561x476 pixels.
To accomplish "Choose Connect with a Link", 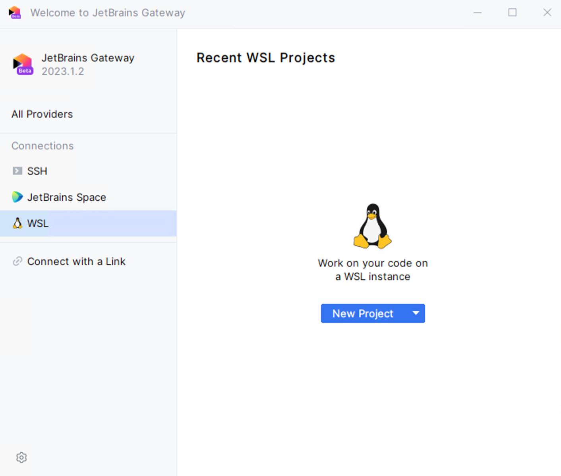I will [88, 261].
